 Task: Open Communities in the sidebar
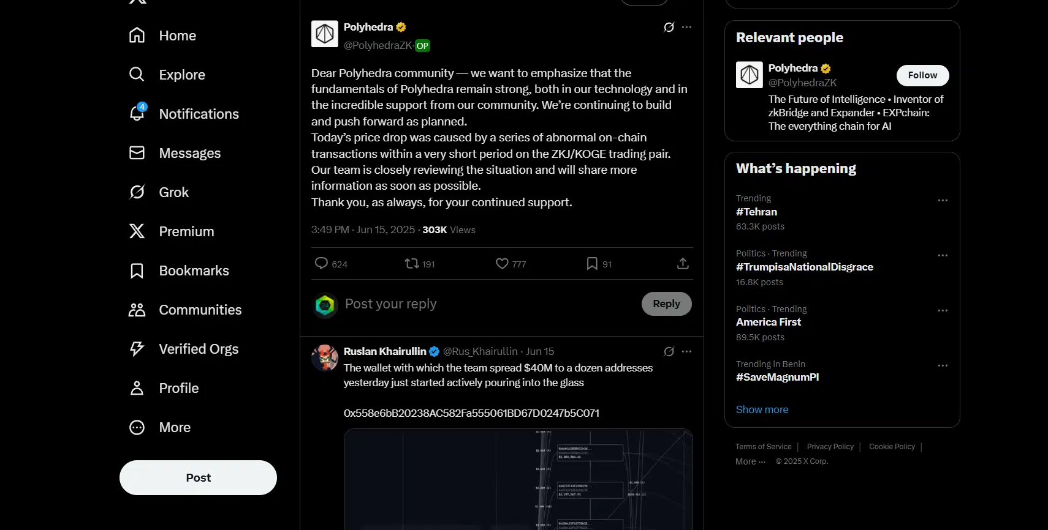pos(185,310)
